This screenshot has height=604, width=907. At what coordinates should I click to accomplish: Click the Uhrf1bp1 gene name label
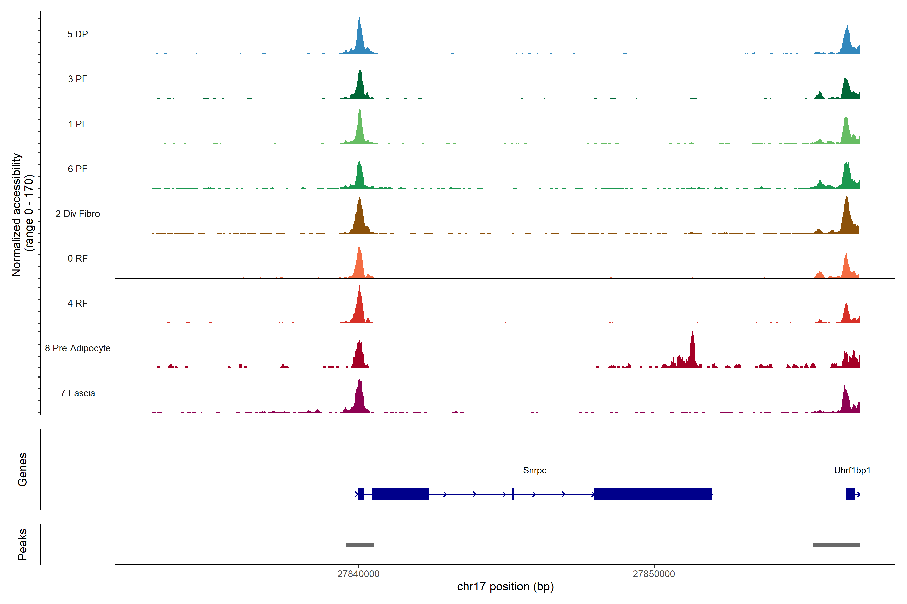point(852,470)
